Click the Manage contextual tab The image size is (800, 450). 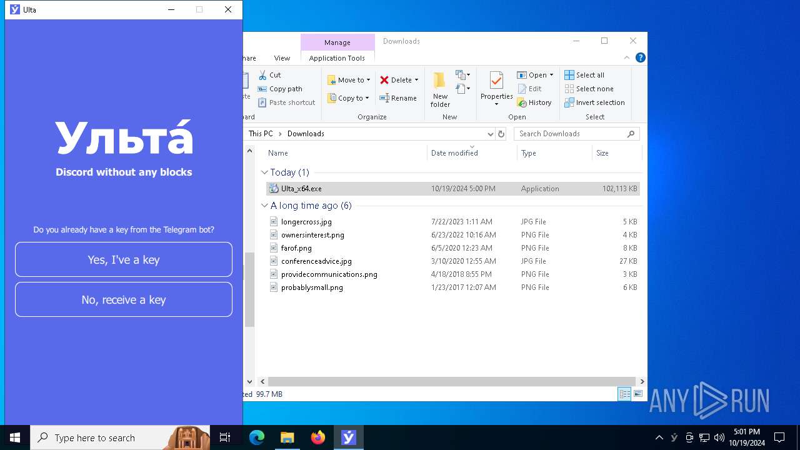(x=337, y=42)
